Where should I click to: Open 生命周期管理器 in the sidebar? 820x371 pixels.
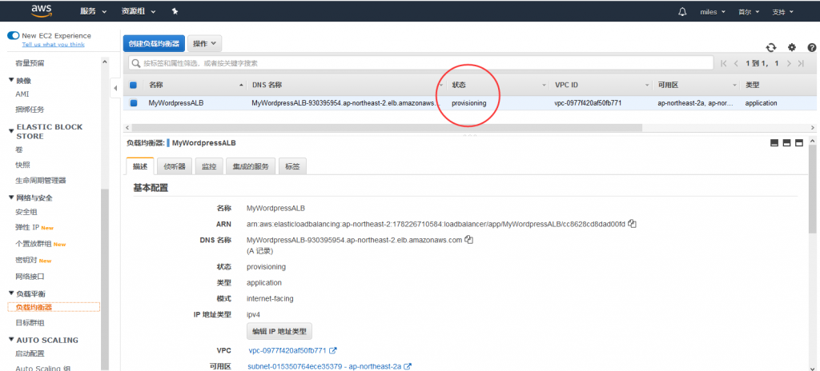click(x=41, y=180)
